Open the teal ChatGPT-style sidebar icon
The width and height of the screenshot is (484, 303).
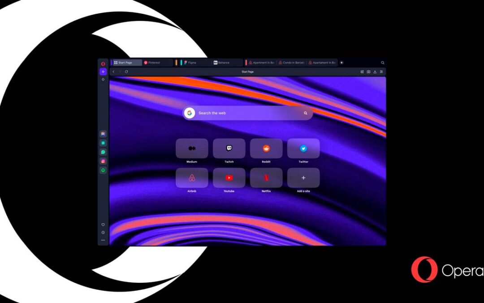pyautogui.click(x=103, y=143)
